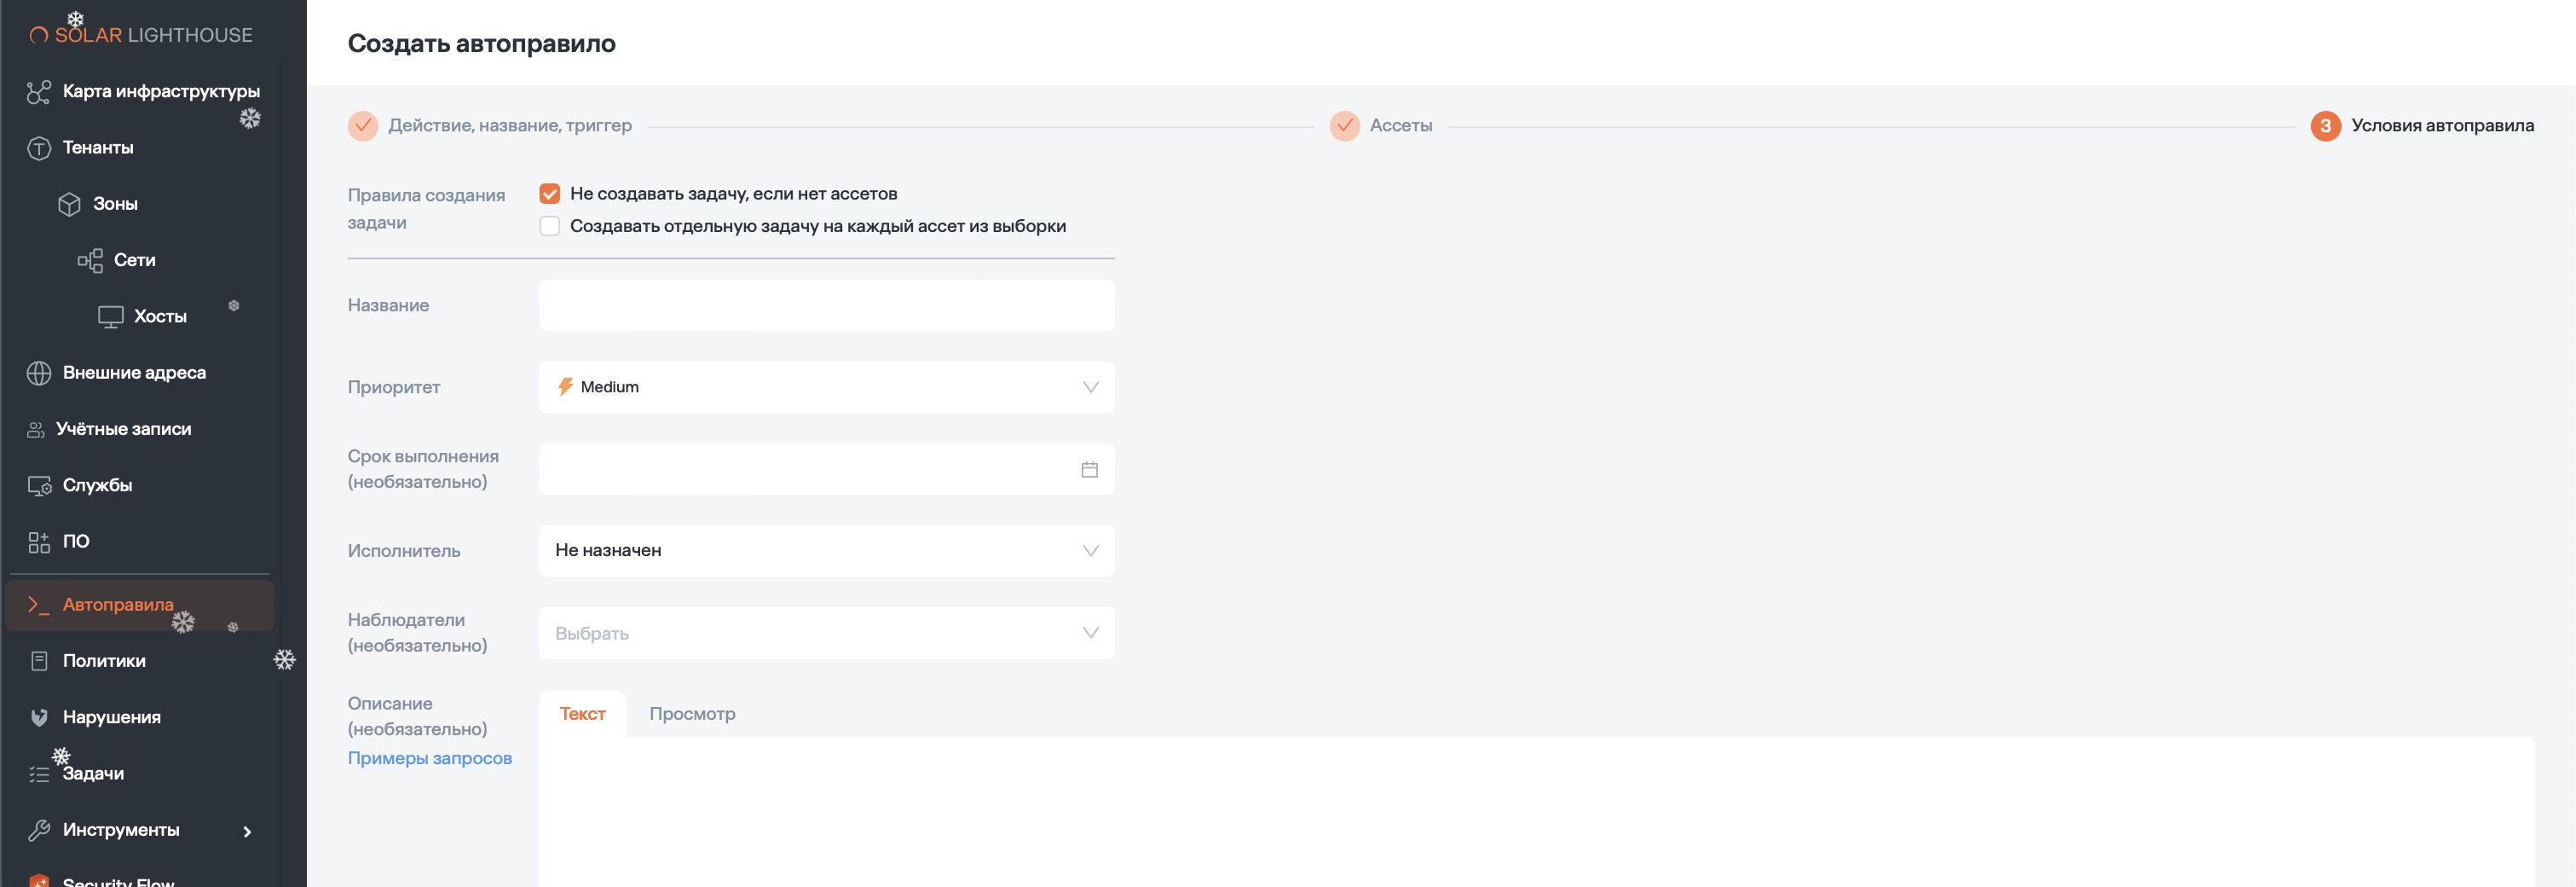Expand the Инструменты submenu arrow
2576x887 pixels.
247,832
